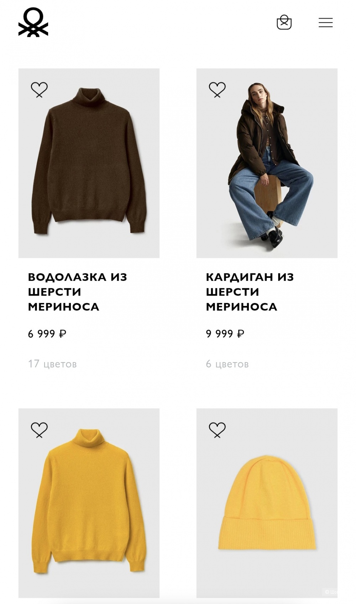Open КАРДИГАН ИЗ ШЕРСТИ МЕРИНОСА product link
Screen dimensions: 356x604
[x=249, y=291]
